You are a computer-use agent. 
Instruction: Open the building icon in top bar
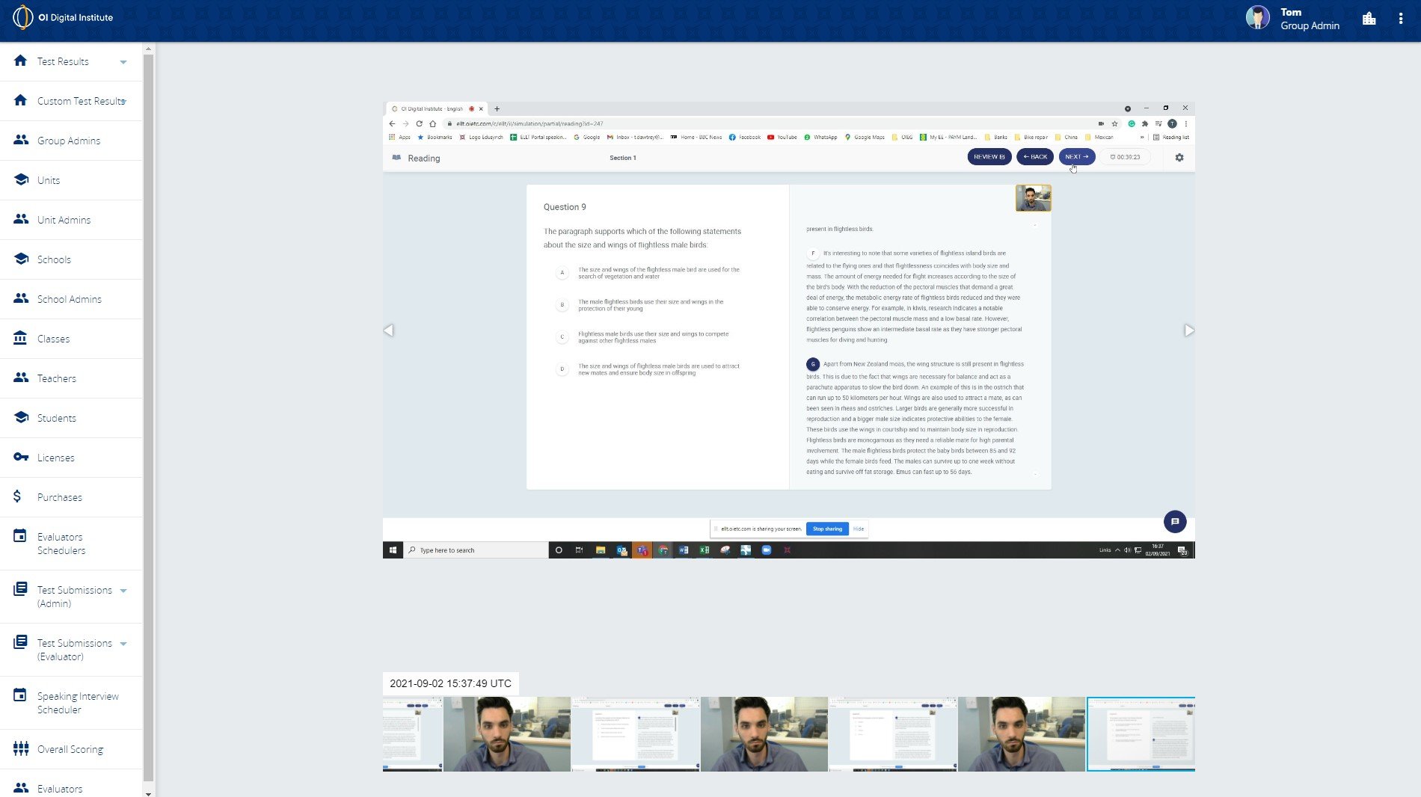pos(1369,17)
